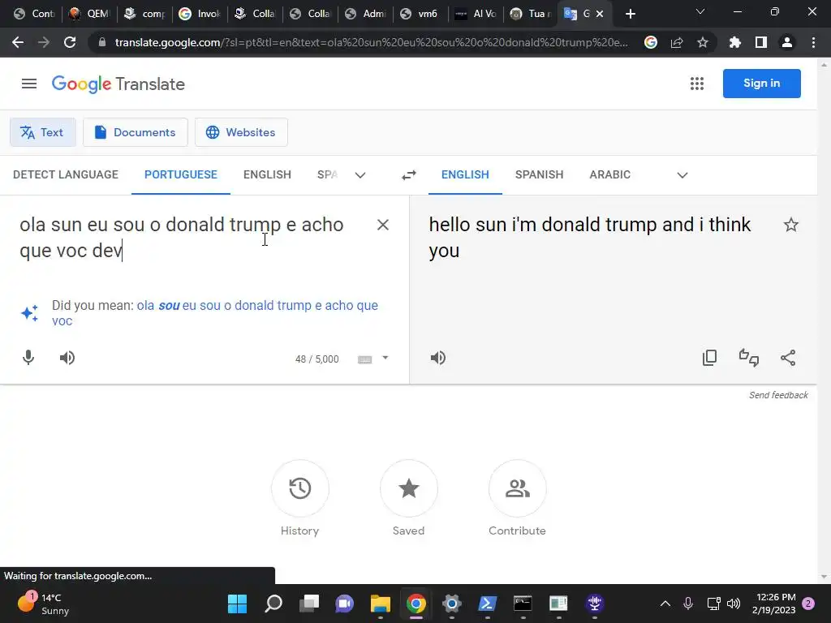Open the Windows Start menu

pos(238,604)
